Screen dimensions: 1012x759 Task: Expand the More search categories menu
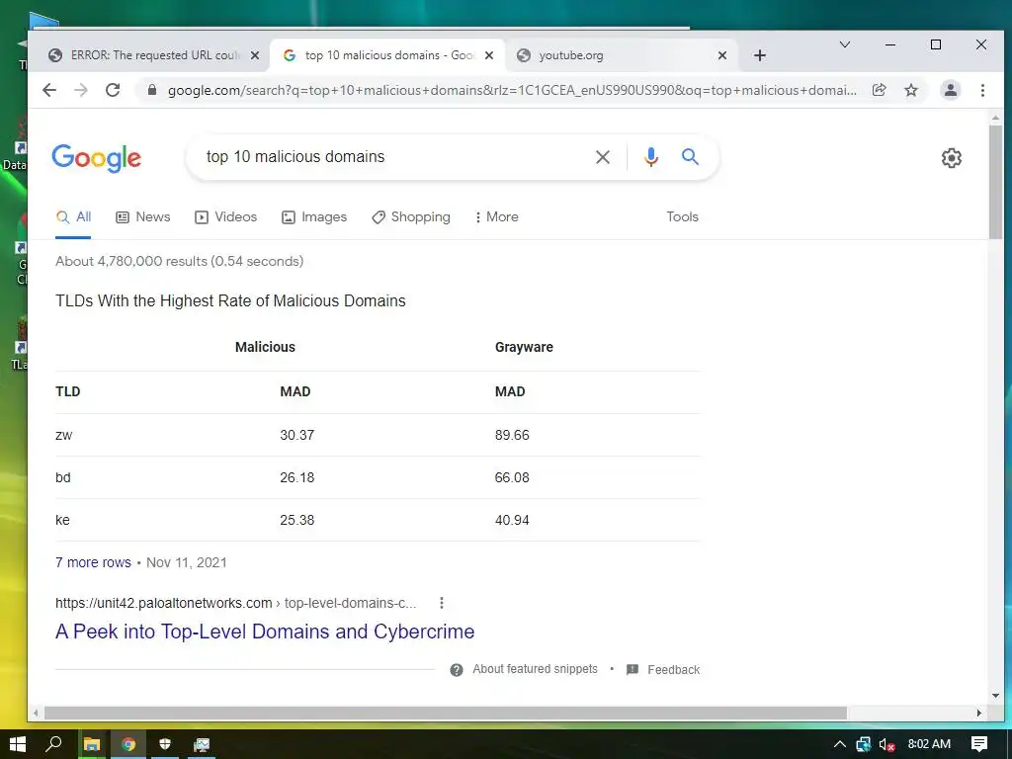[496, 216]
